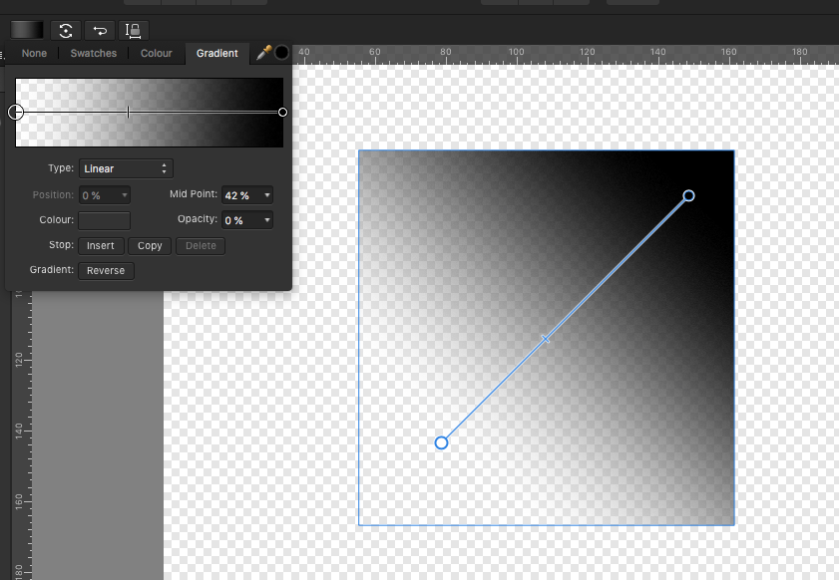Select the upper gradient end handle on the canvas
Viewport: 839px width, 580px height.
[688, 196]
